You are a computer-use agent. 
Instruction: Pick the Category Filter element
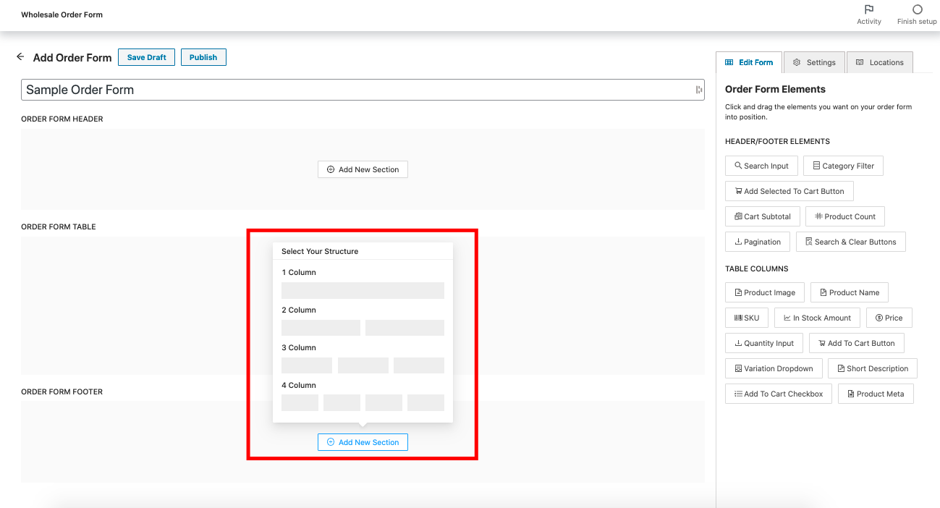[842, 166]
